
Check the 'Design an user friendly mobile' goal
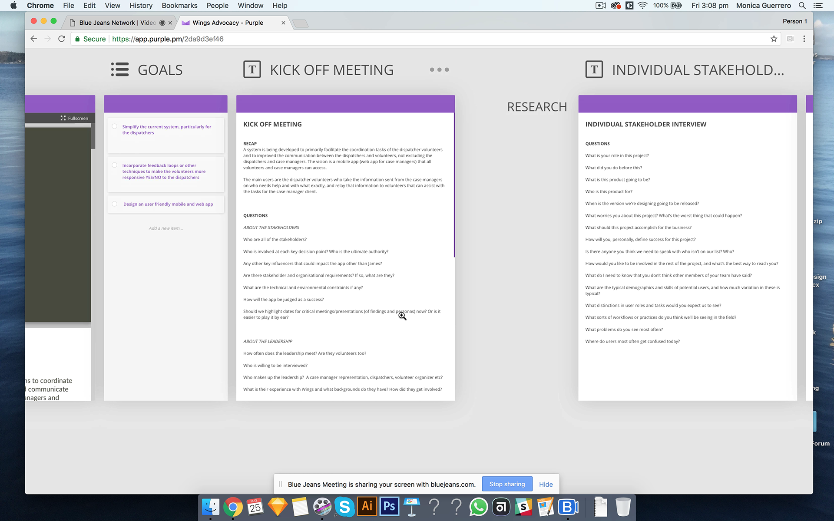[x=115, y=204]
